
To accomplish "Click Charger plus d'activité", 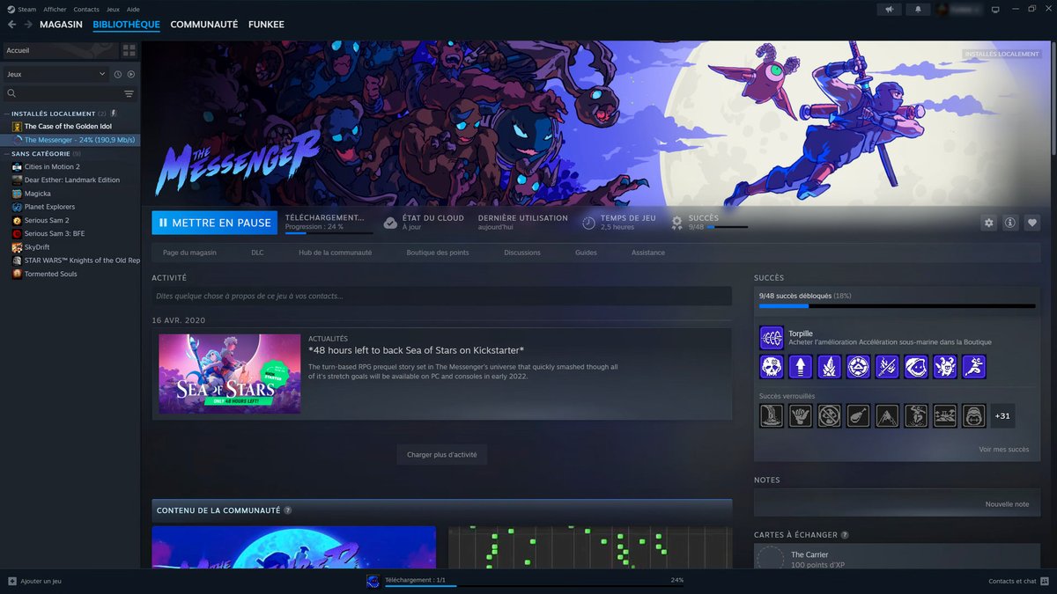I will click(x=441, y=455).
